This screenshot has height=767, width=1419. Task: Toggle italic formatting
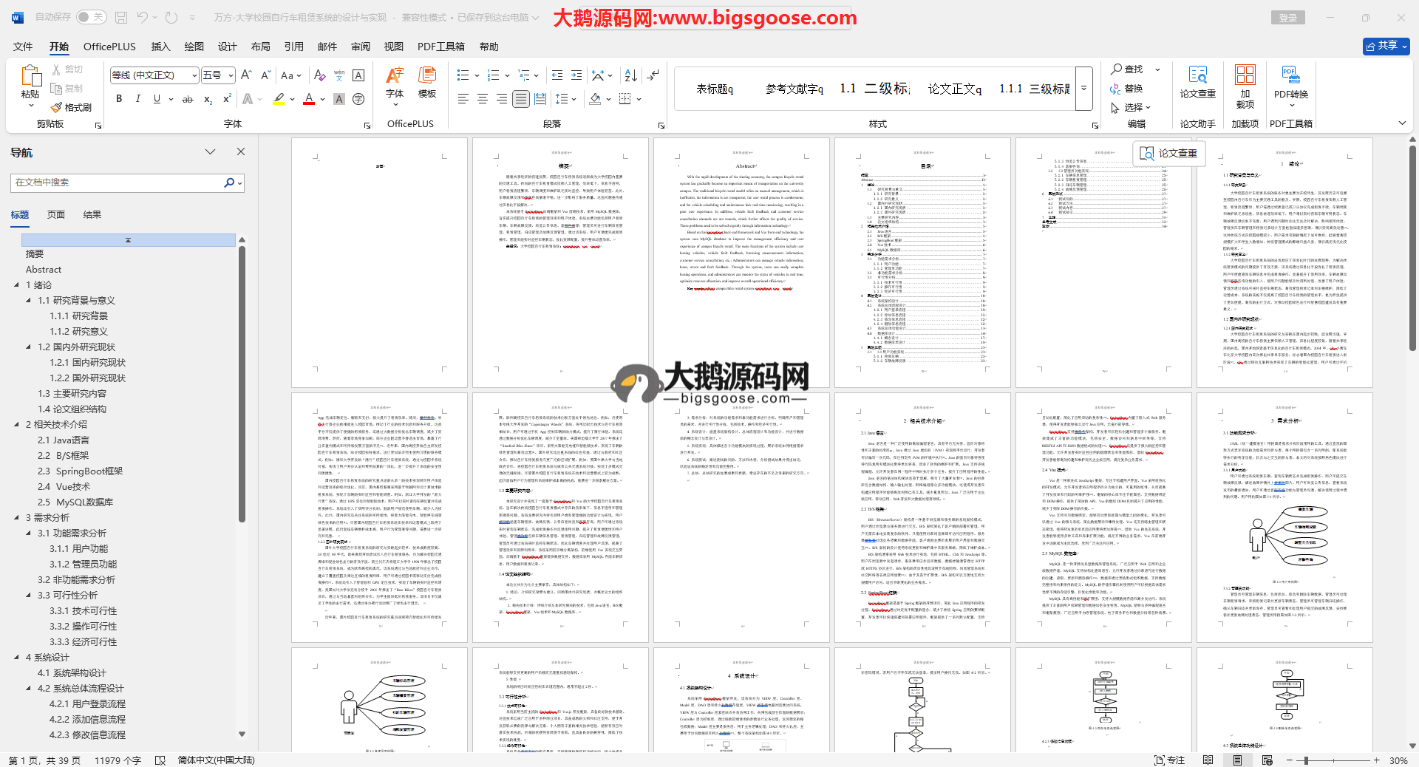pyautogui.click(x=137, y=99)
